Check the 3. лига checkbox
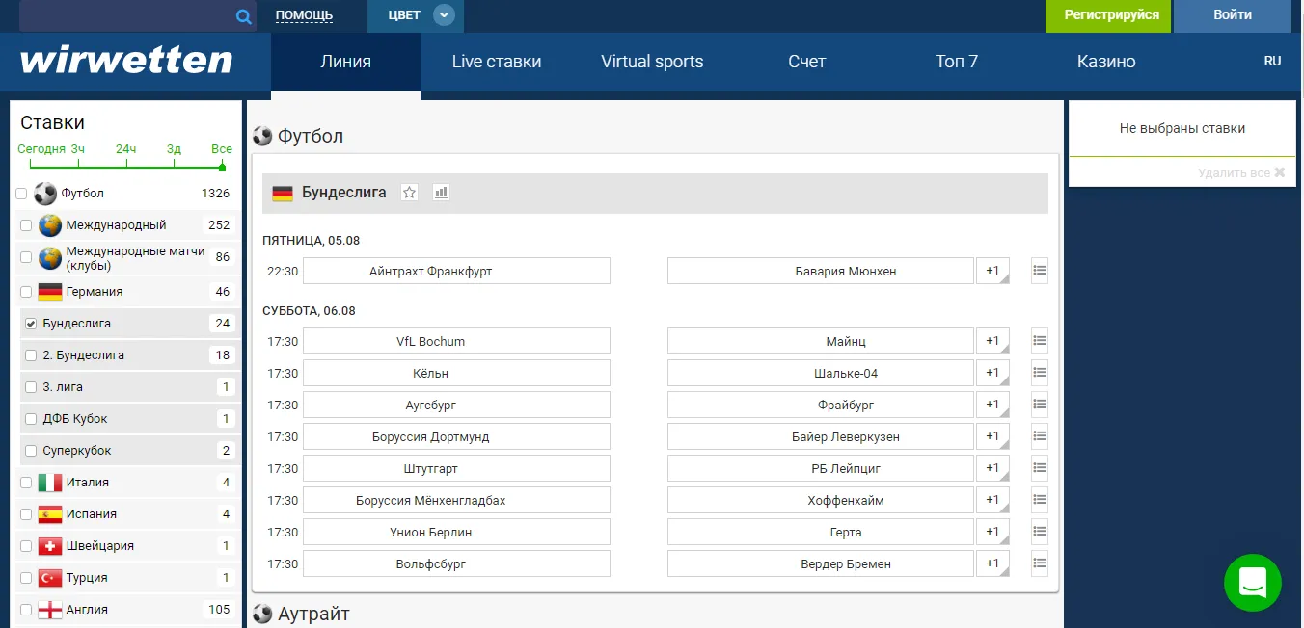Screen dimensions: 1304x628 pyautogui.click(x=31, y=387)
